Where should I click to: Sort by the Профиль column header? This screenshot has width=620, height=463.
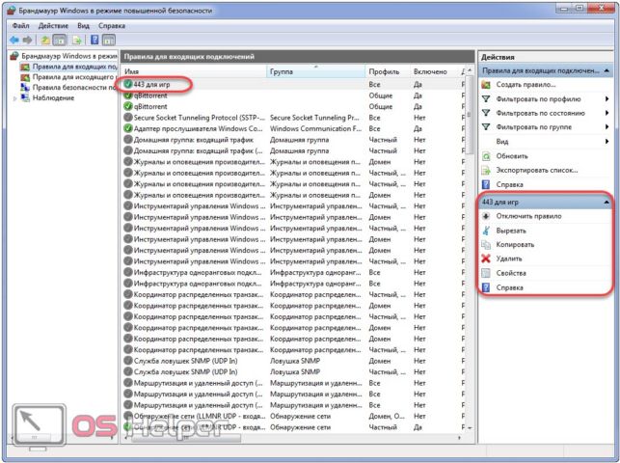click(388, 71)
